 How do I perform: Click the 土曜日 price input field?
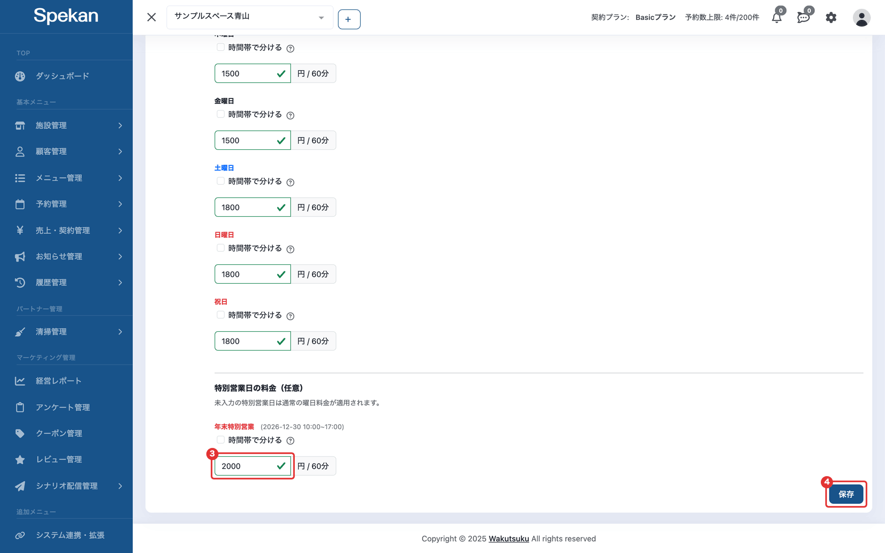tap(253, 207)
